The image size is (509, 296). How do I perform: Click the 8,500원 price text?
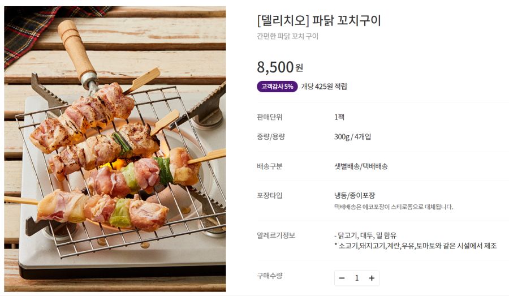(280, 67)
